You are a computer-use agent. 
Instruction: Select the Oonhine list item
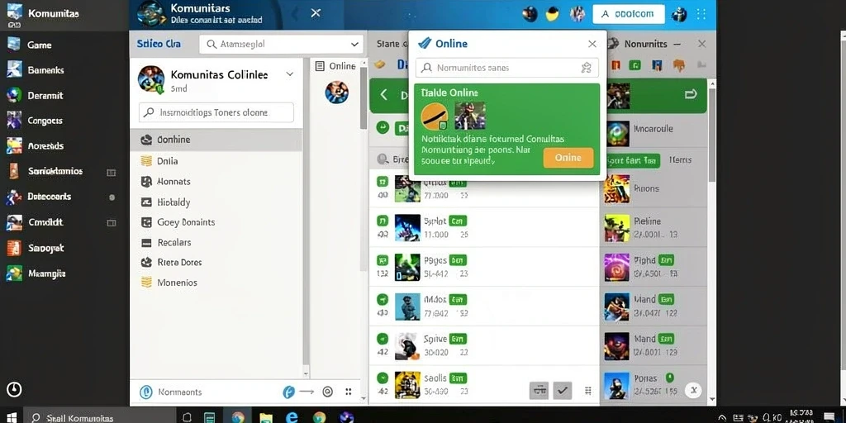216,140
